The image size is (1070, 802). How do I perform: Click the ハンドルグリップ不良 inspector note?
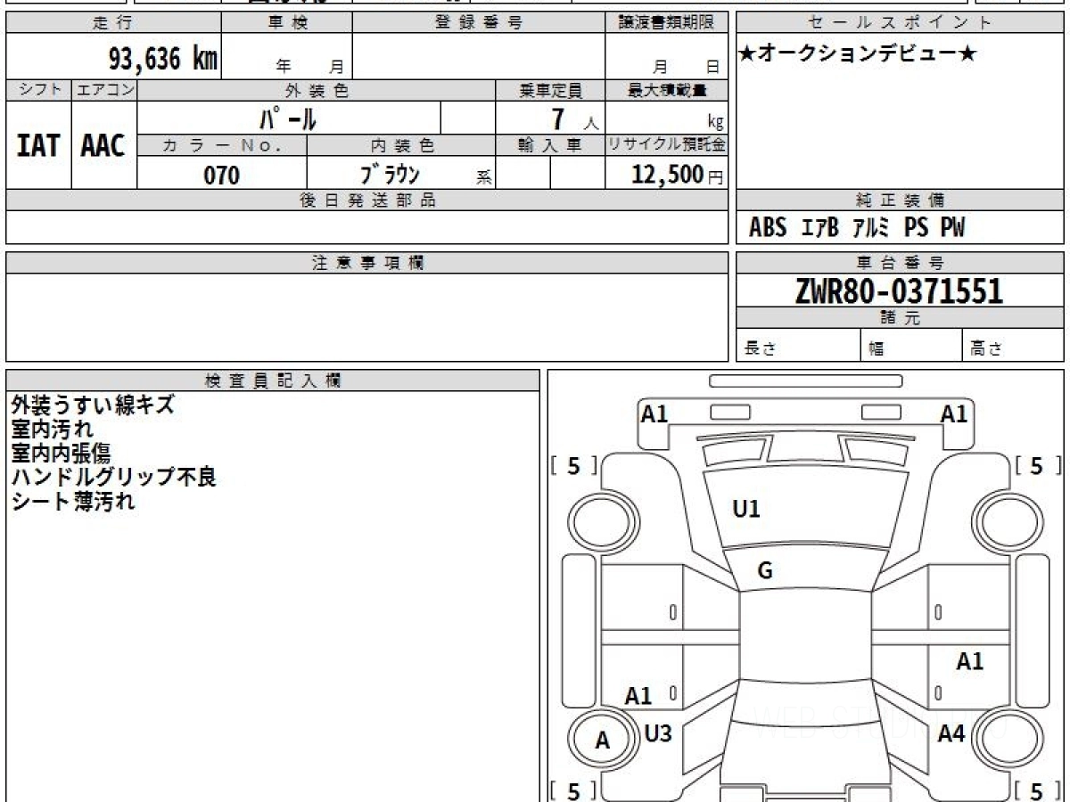[114, 478]
